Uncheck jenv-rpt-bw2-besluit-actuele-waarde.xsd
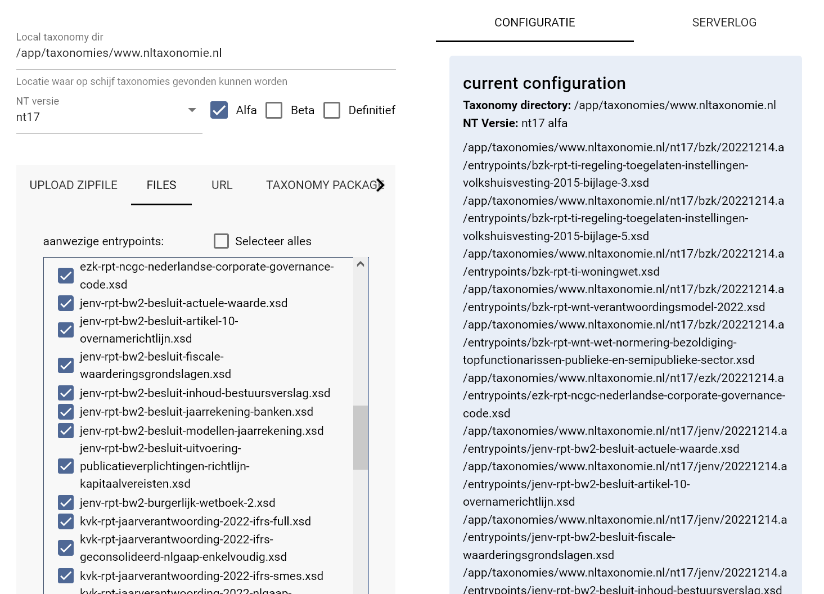824x594 pixels. (x=66, y=303)
